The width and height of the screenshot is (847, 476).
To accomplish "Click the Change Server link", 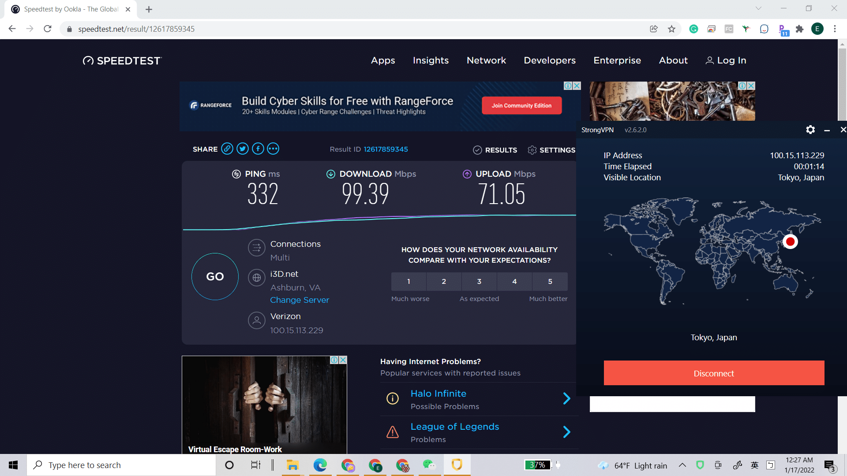I will pyautogui.click(x=300, y=300).
